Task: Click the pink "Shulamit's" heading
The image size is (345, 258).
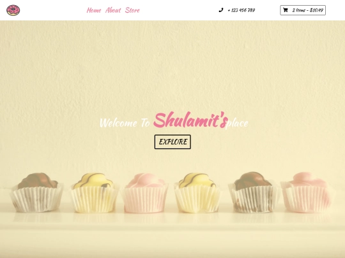Action: pos(190,120)
